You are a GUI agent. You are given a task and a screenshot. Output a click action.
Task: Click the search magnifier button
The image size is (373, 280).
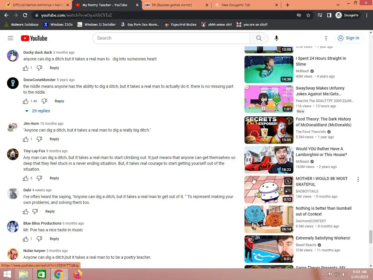259,38
